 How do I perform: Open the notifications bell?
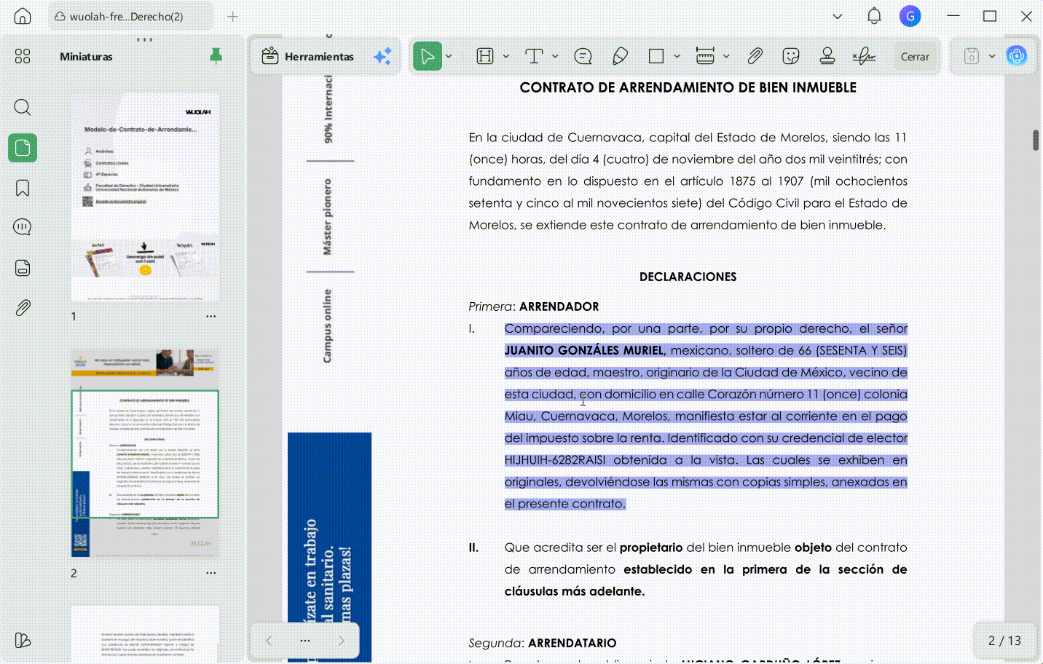(874, 16)
